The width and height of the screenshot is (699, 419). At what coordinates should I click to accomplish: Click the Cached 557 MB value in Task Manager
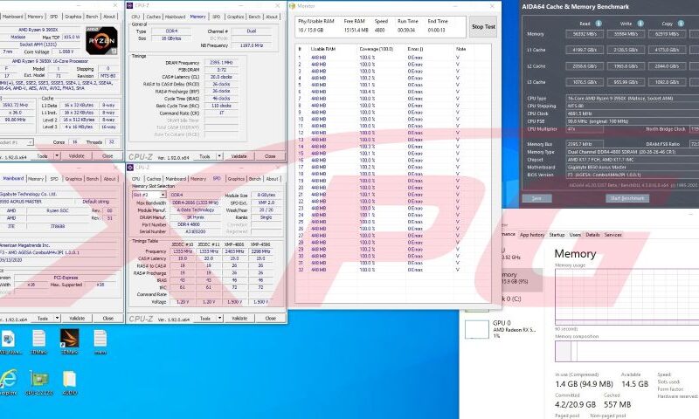pos(618,405)
